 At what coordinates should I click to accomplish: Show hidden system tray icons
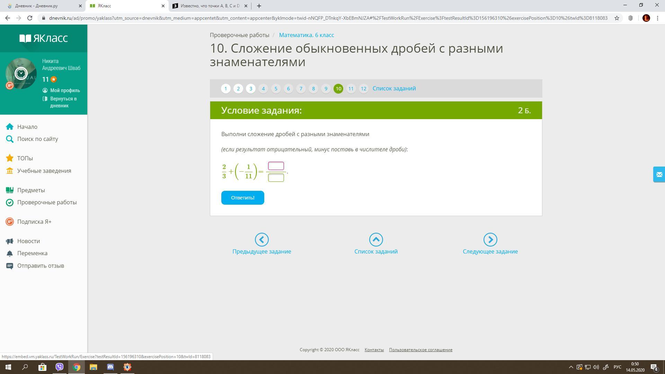tap(571, 367)
